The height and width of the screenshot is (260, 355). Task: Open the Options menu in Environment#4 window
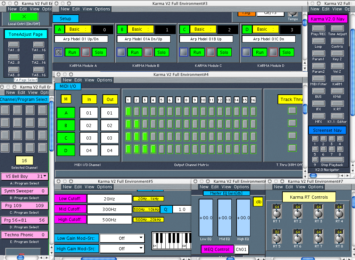pyautogui.click(x=104, y=80)
